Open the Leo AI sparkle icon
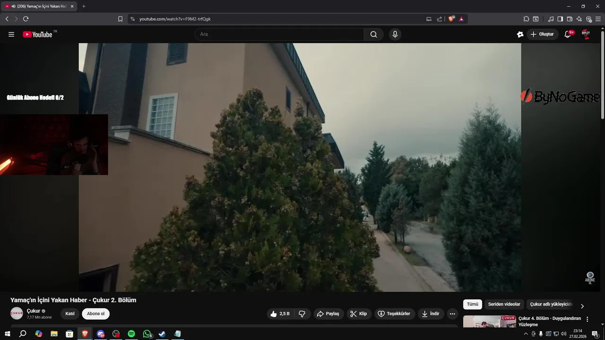605x340 pixels. tap(579, 19)
